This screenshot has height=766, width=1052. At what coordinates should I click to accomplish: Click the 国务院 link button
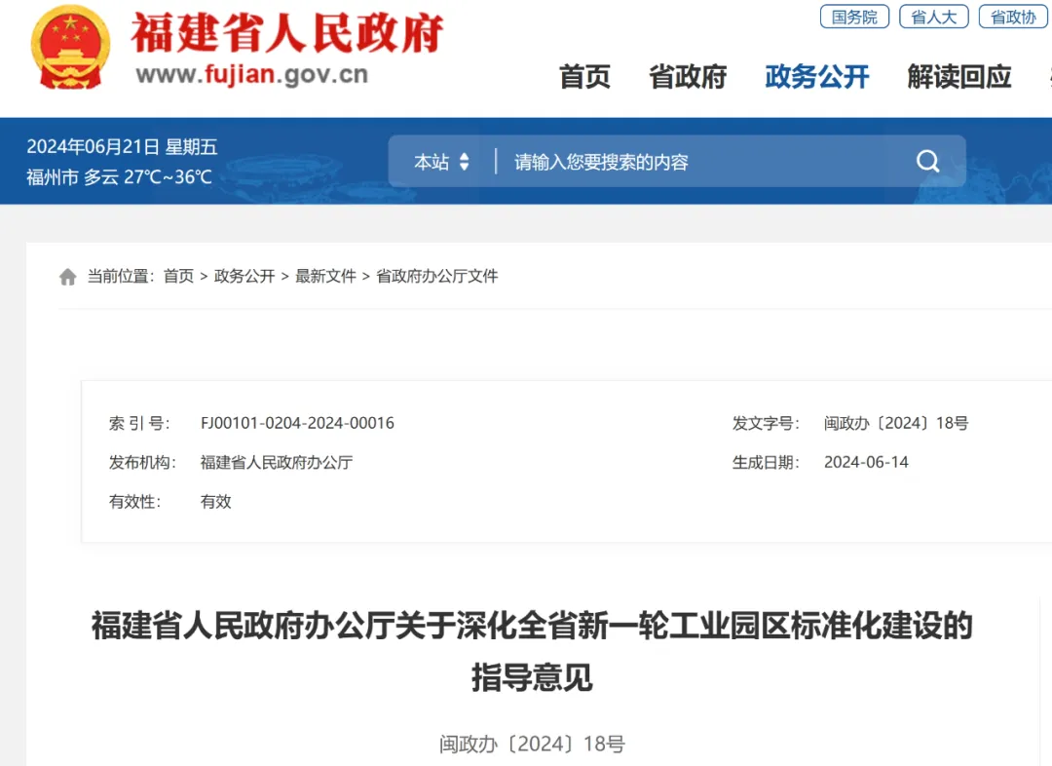[x=854, y=17]
